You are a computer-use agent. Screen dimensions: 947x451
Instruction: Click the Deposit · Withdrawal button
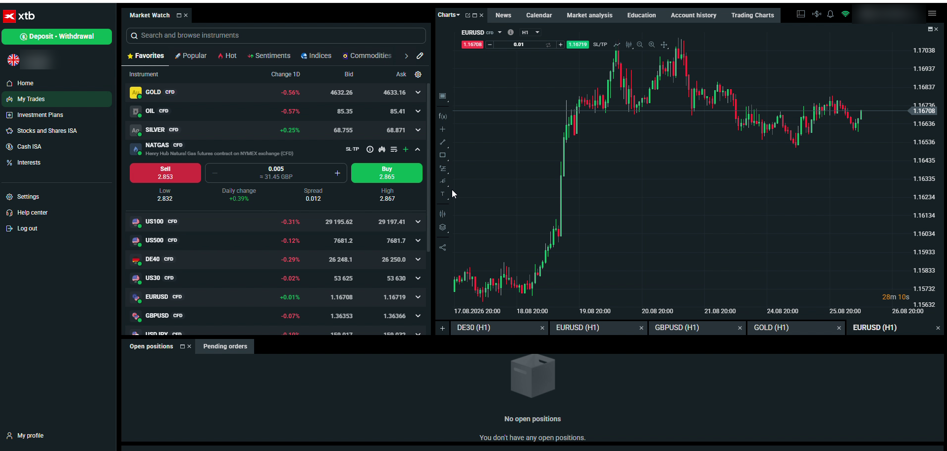tap(56, 36)
